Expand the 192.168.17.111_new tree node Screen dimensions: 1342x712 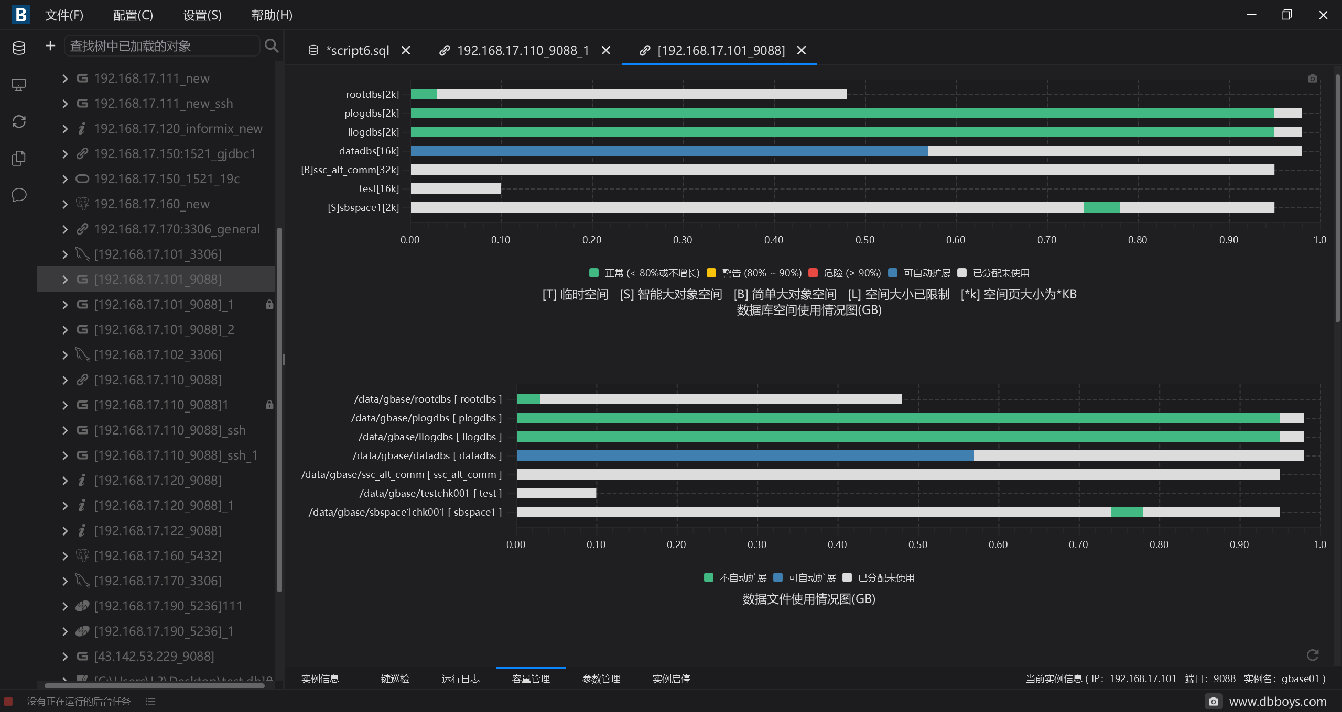pos(65,79)
